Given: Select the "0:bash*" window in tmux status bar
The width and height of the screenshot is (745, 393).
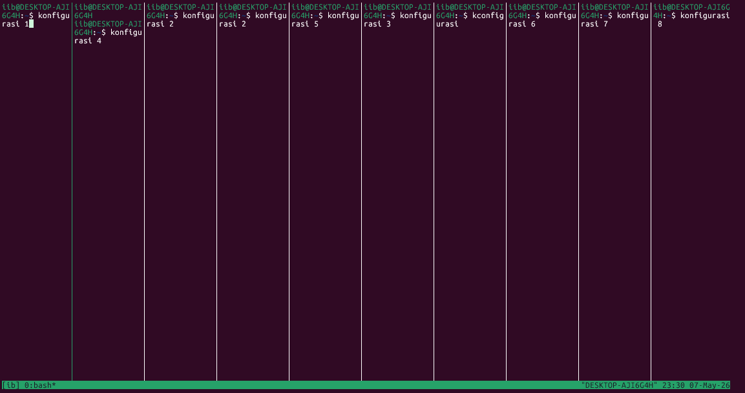Looking at the screenshot, I should click(x=41, y=385).
